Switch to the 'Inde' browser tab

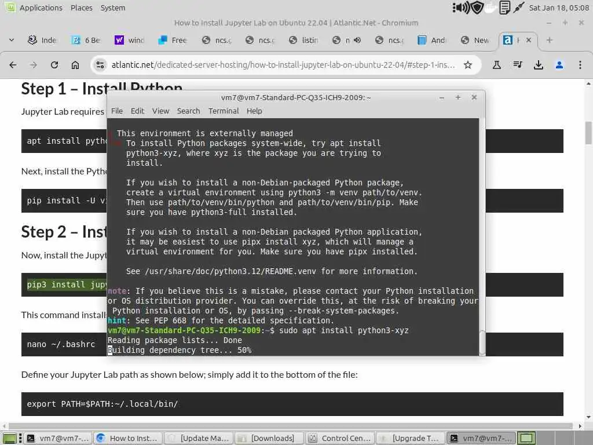click(x=42, y=40)
